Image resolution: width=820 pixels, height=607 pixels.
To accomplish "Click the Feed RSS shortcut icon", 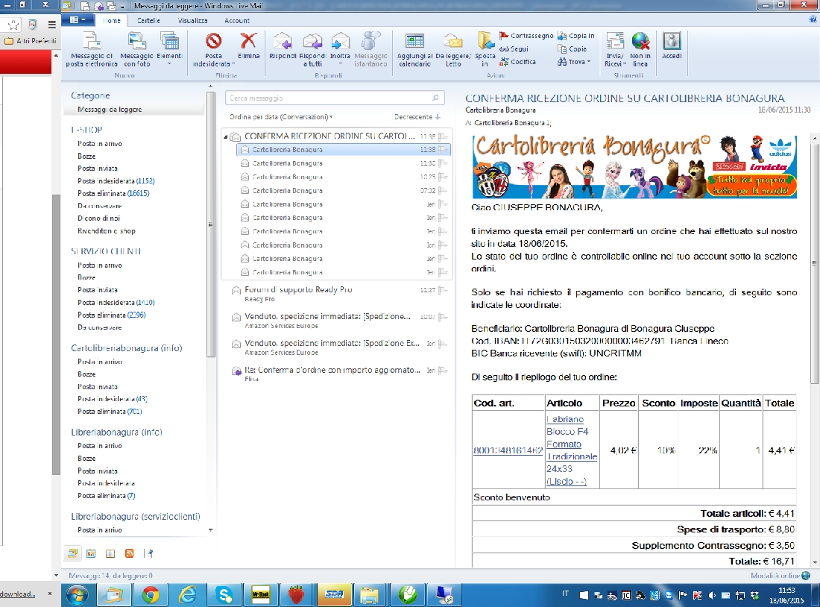I will [x=129, y=553].
